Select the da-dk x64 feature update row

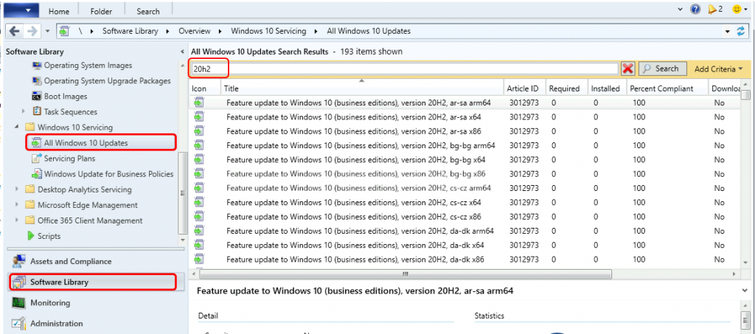pos(465,245)
